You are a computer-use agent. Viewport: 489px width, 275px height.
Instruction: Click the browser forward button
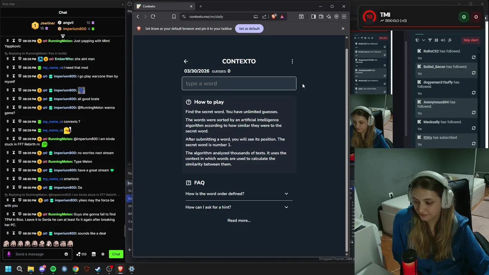145,16
